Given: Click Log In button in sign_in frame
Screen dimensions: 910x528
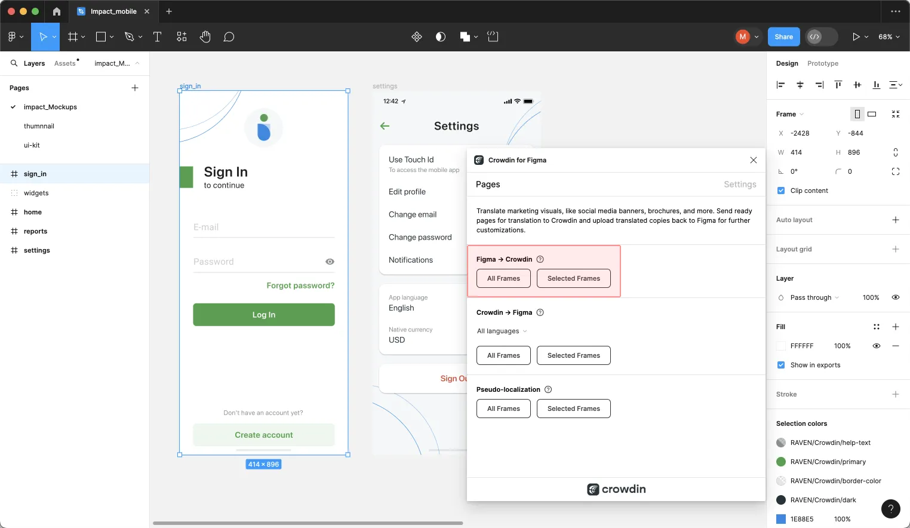Looking at the screenshot, I should point(264,315).
